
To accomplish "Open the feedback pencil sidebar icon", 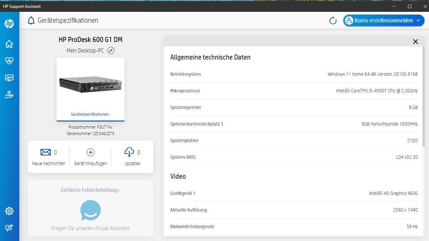I will point(9,228).
